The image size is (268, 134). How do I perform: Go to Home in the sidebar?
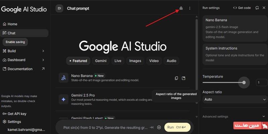(x=12, y=24)
